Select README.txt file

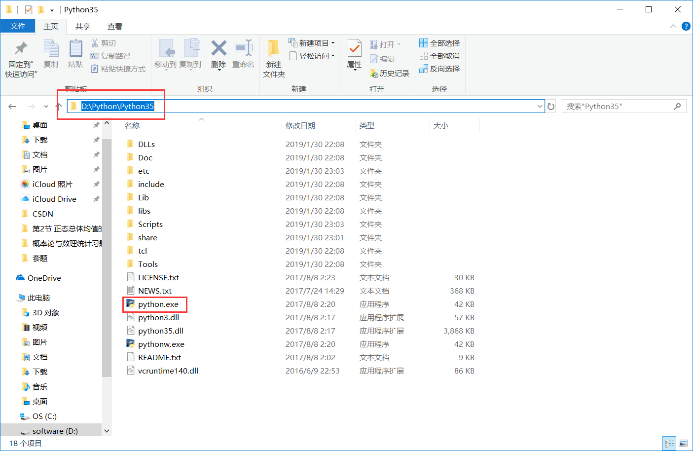pyautogui.click(x=159, y=357)
